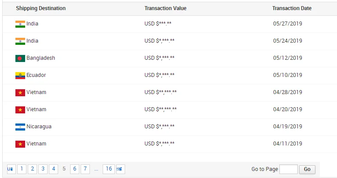Focus the Go to Page input field
Screen dimensions: 337x178
tap(289, 169)
